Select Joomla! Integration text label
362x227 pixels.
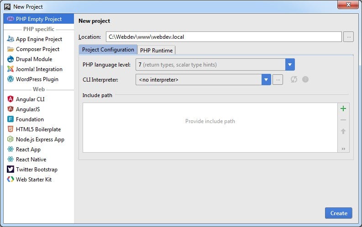39,69
